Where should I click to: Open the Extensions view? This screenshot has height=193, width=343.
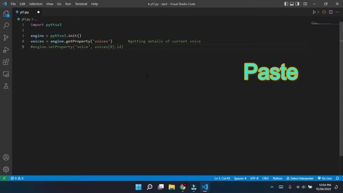click(x=6, y=62)
